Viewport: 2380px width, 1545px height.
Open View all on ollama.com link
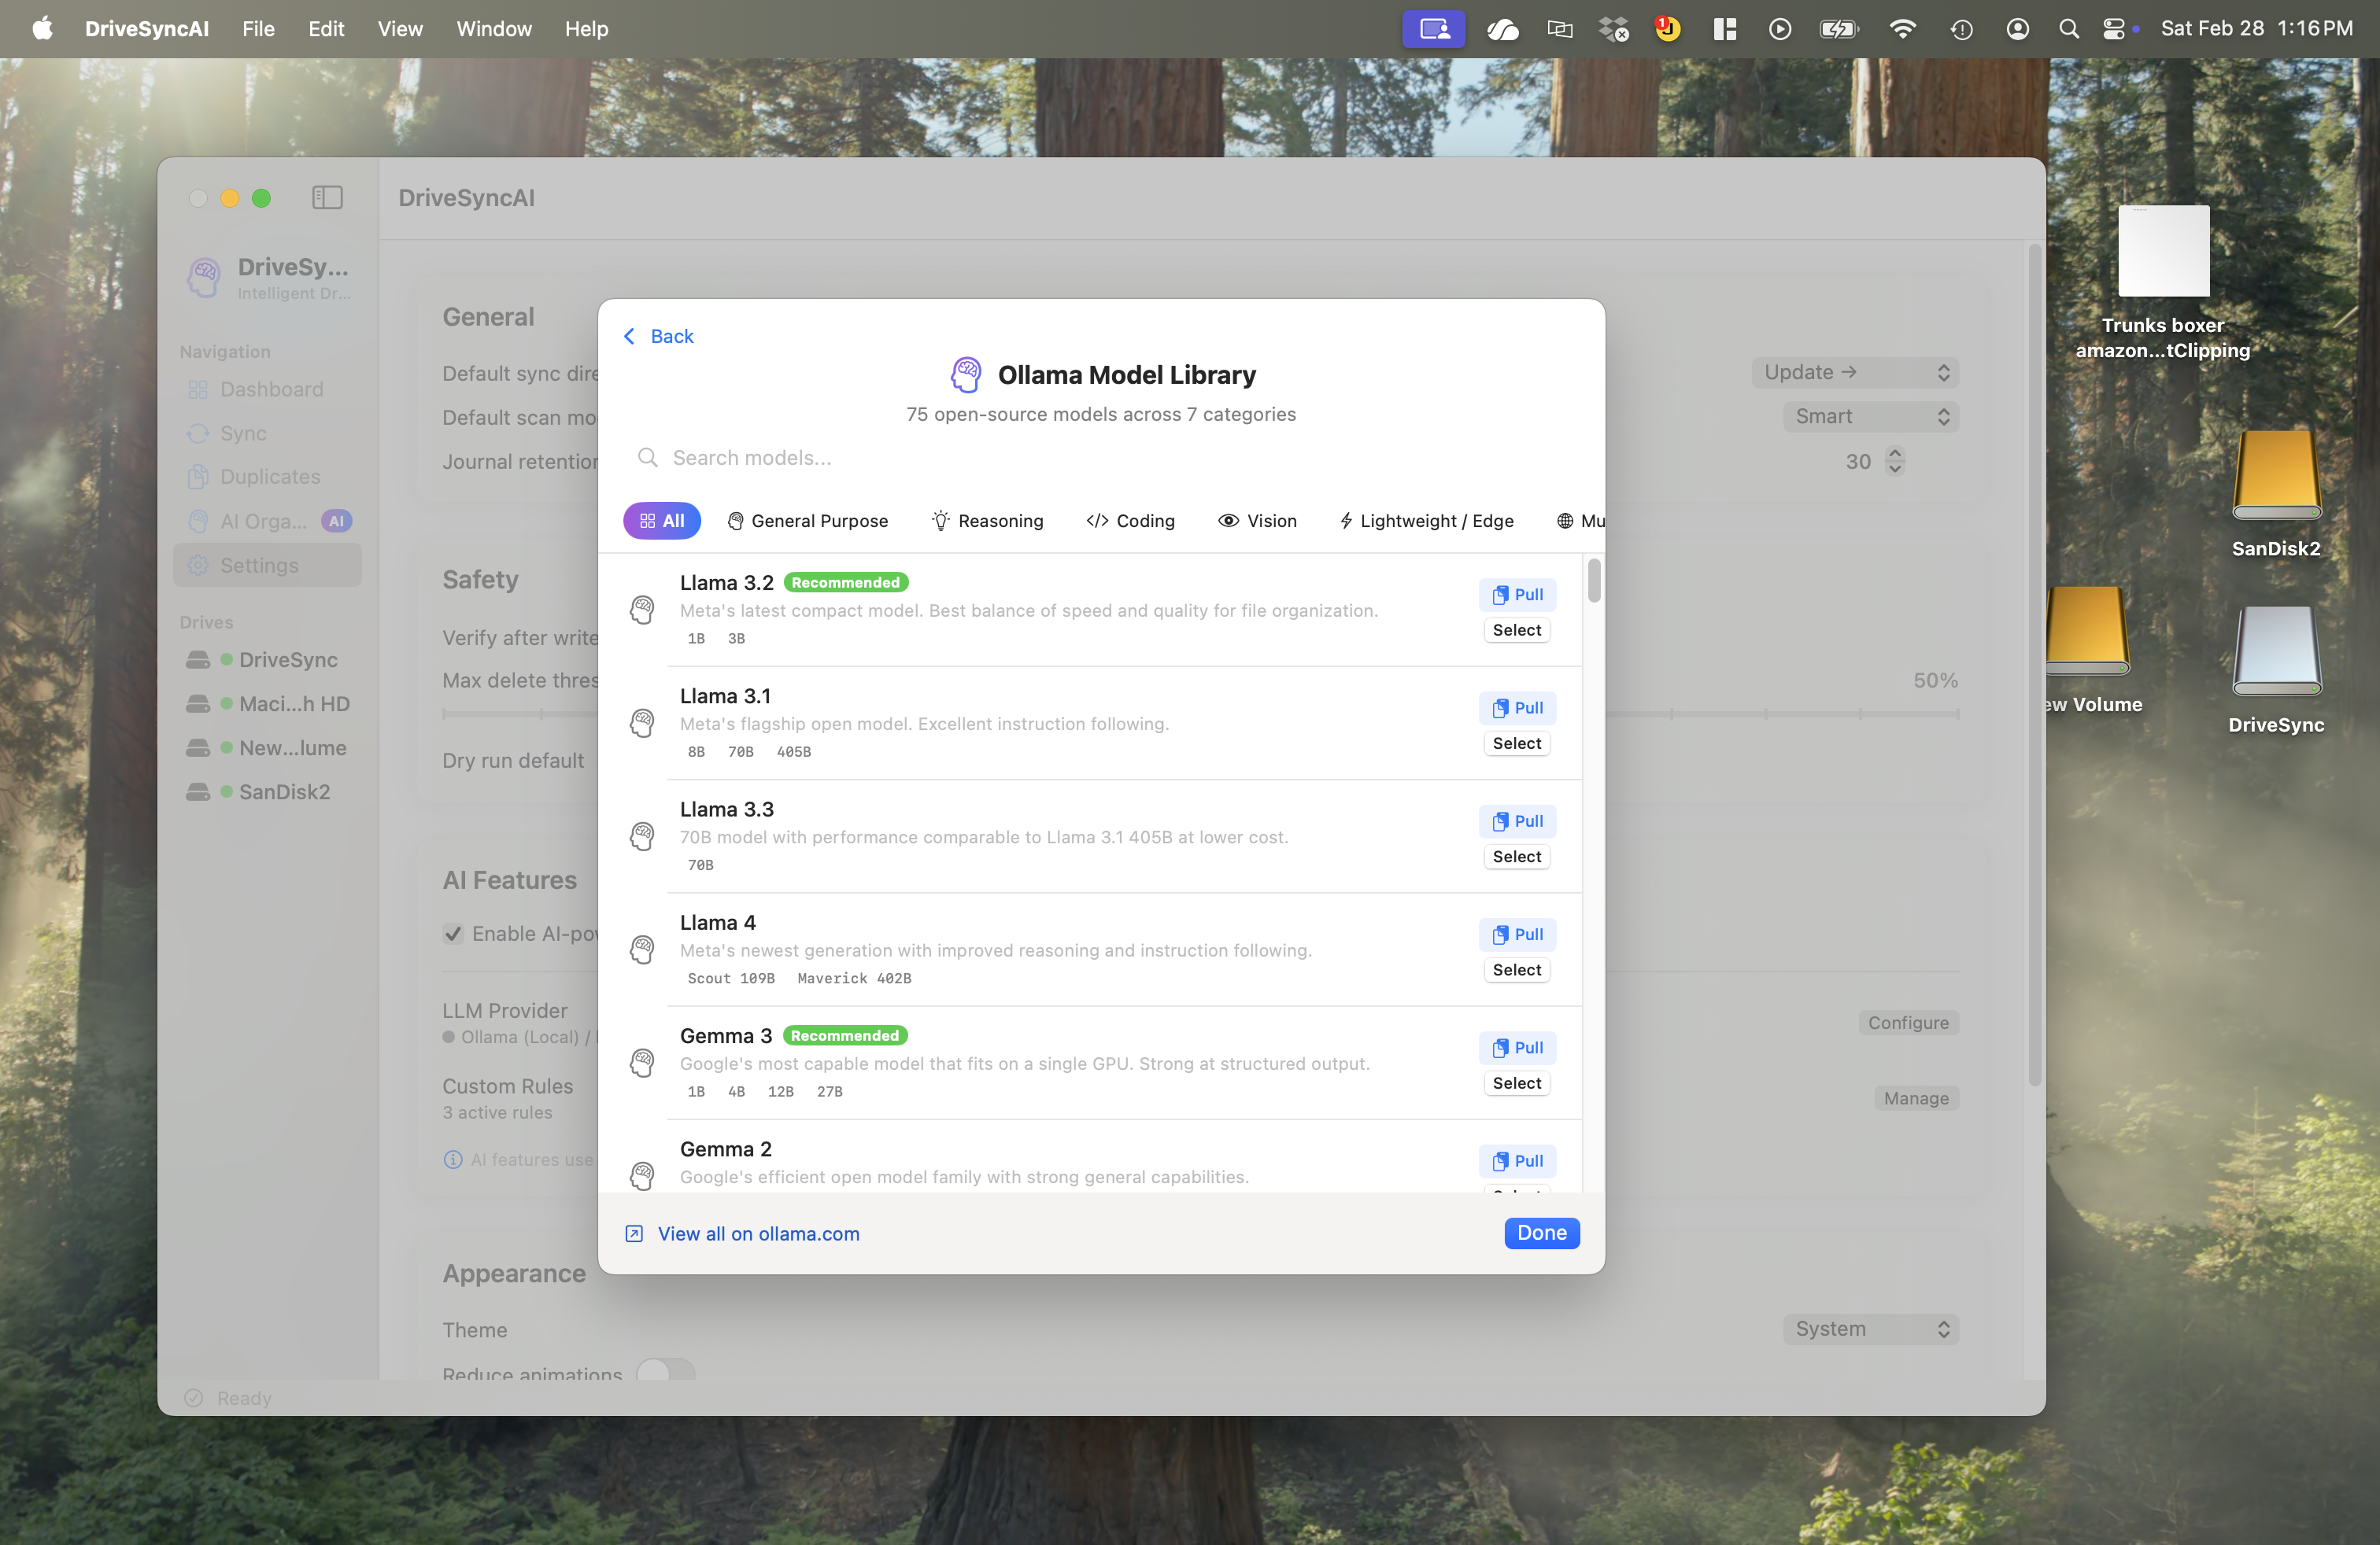[758, 1233]
